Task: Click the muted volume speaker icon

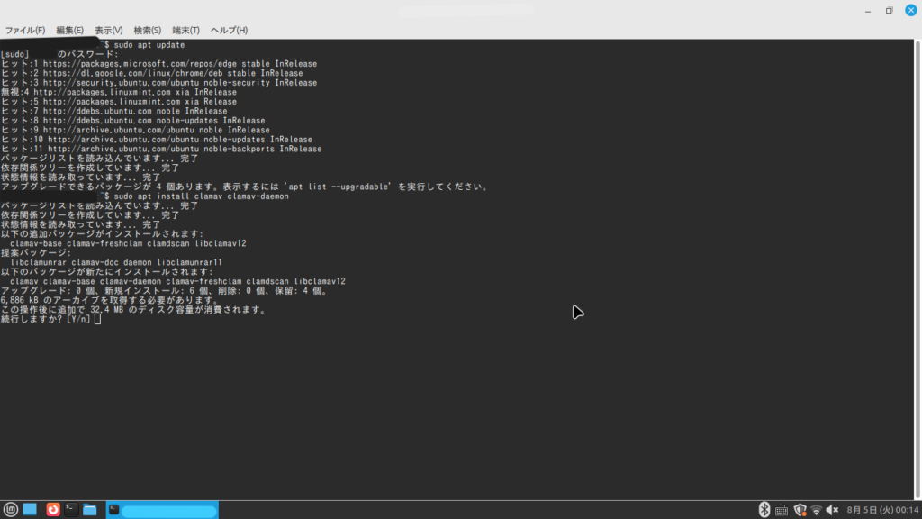Action: pyautogui.click(x=833, y=510)
